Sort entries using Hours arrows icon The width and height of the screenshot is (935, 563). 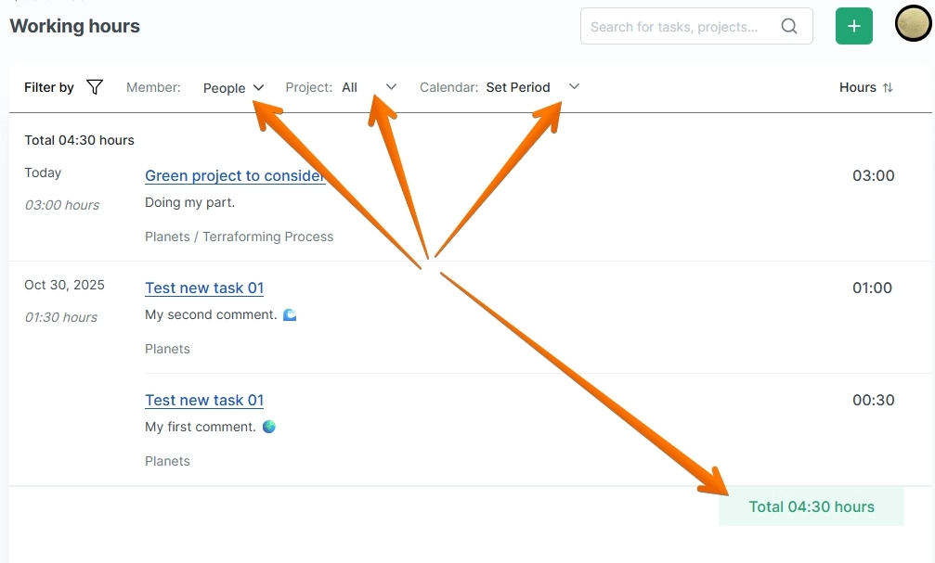point(888,87)
